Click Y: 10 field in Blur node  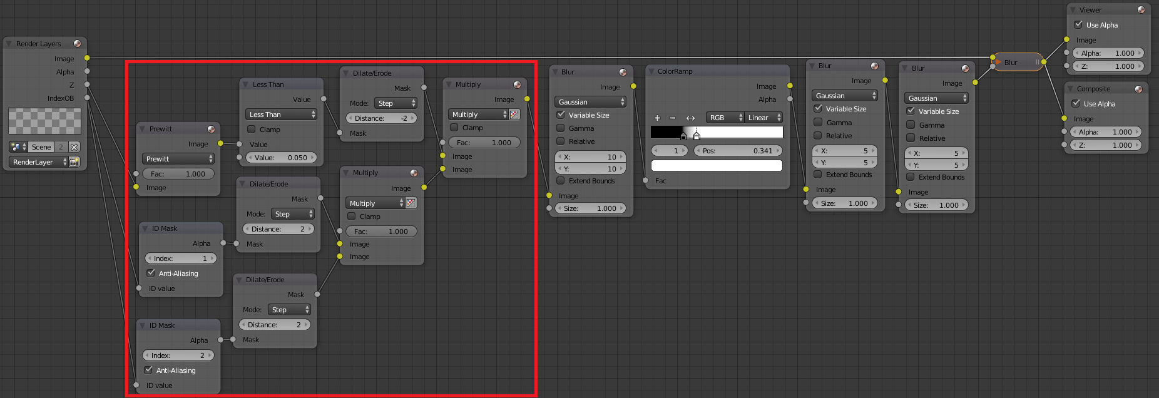pyautogui.click(x=590, y=169)
